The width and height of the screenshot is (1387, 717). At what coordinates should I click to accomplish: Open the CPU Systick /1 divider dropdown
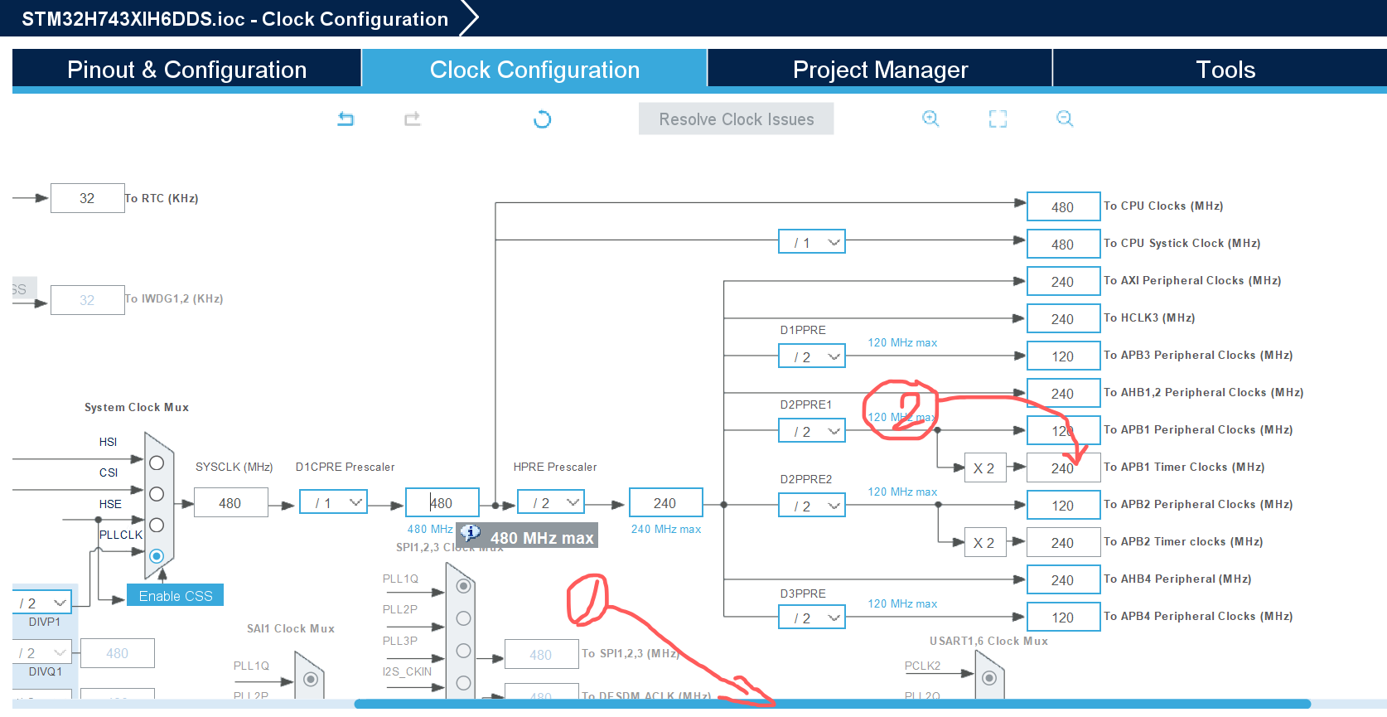pyautogui.click(x=812, y=243)
